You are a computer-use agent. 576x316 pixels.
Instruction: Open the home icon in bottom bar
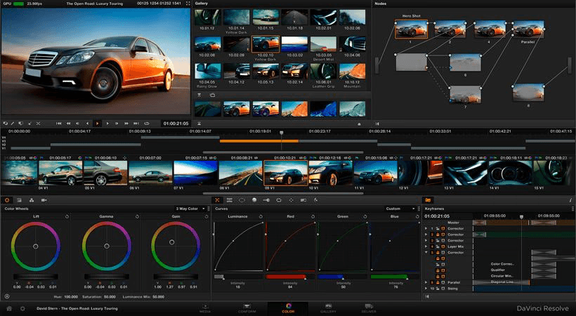pyautogui.click(x=9, y=308)
